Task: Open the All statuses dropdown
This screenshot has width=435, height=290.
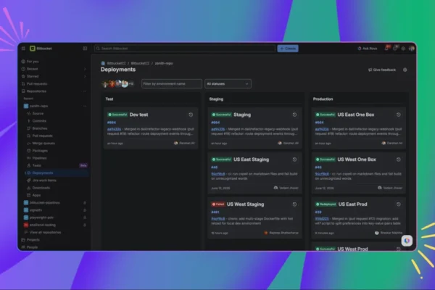Action: pyautogui.click(x=228, y=84)
